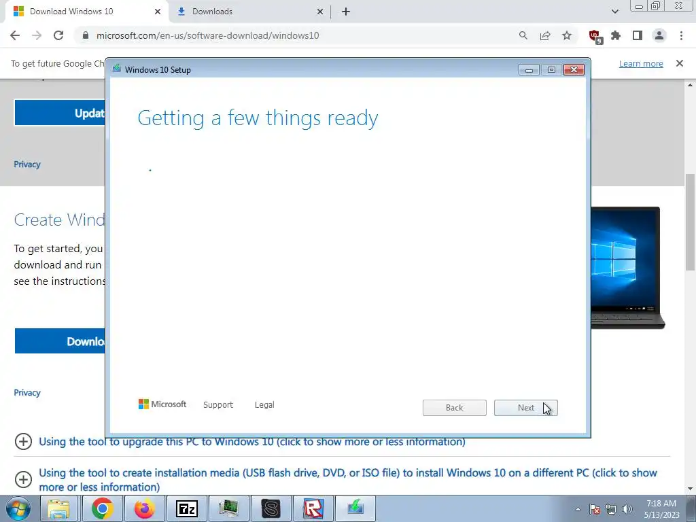Click the padlock site info icon

point(86,35)
